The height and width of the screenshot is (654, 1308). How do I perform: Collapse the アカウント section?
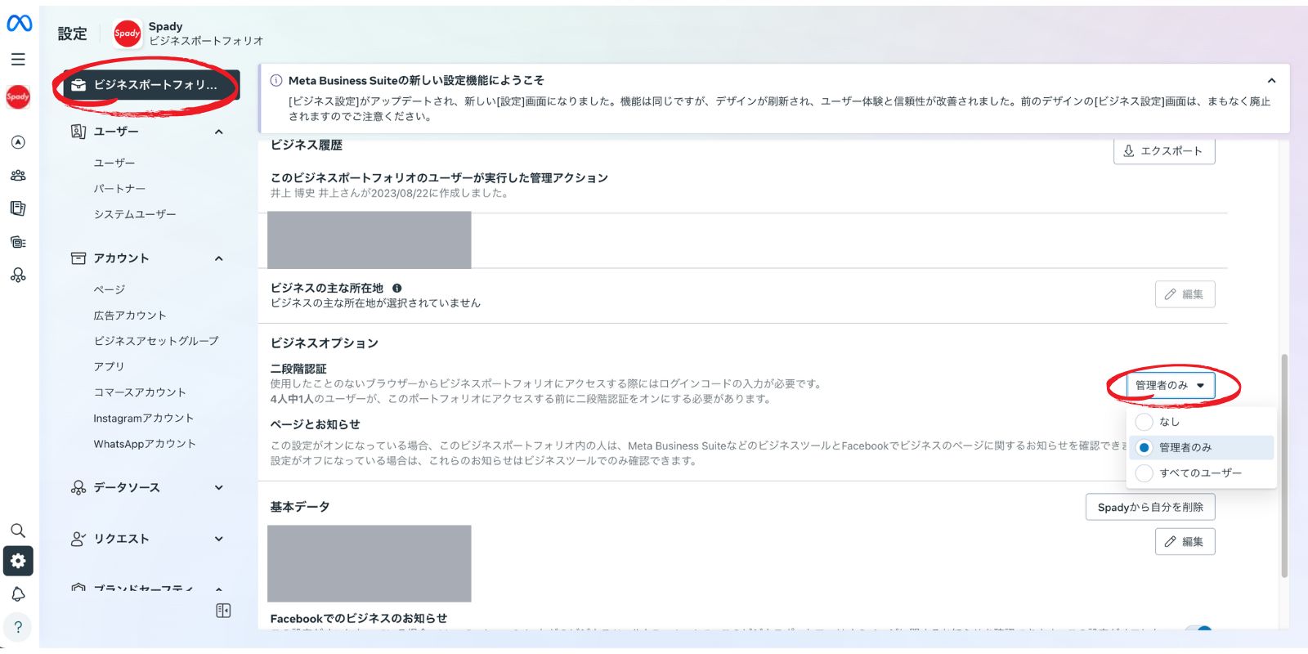click(219, 258)
